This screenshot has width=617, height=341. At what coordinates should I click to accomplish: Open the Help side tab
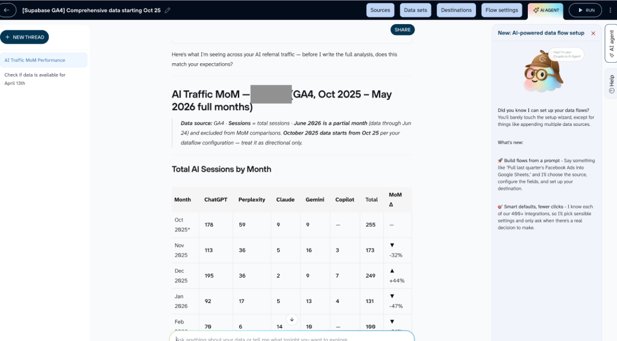pyautogui.click(x=611, y=83)
